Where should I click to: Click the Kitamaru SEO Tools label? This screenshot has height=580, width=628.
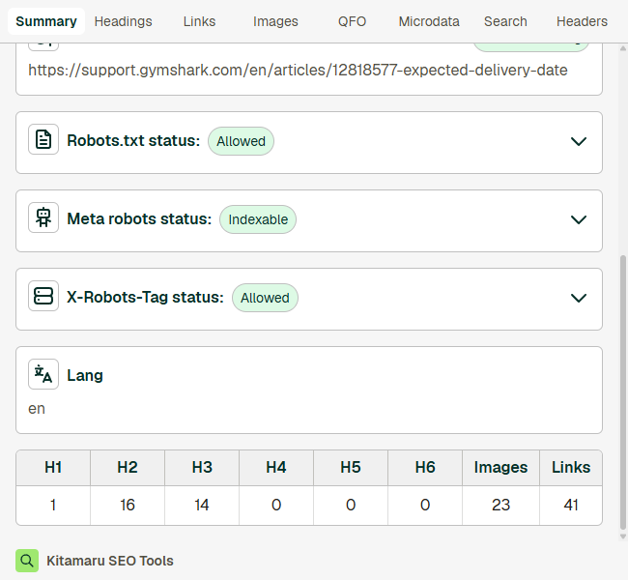pyautogui.click(x=110, y=561)
